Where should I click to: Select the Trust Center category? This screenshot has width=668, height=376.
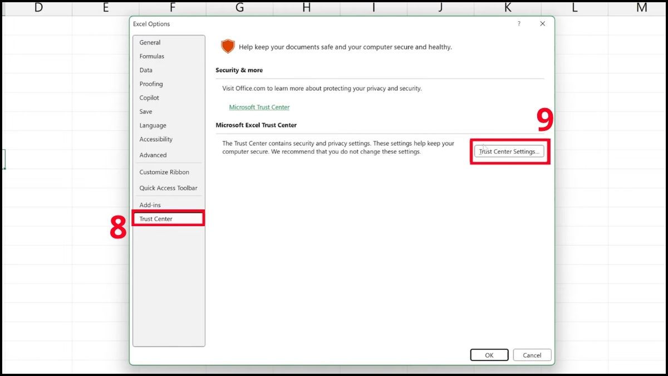tap(169, 219)
